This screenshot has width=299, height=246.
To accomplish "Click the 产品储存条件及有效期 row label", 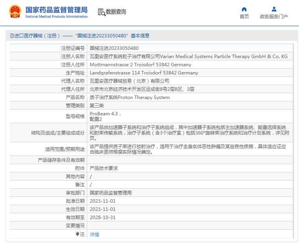I will [x=61, y=160].
